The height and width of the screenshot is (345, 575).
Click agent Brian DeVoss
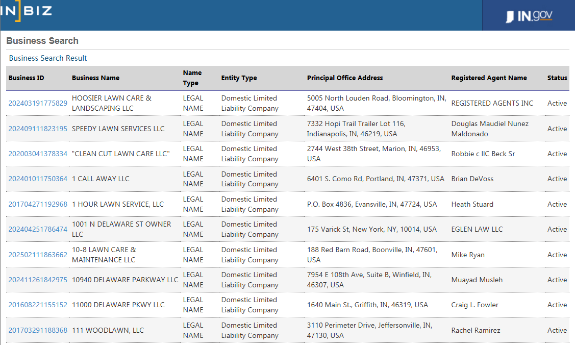tap(472, 179)
